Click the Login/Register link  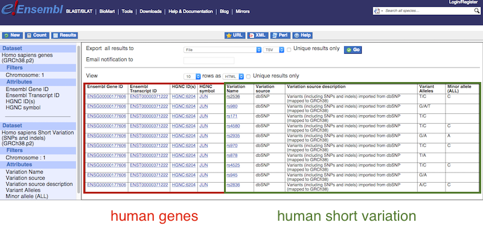point(465,2)
